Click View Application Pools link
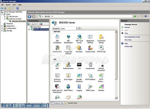 (132, 37)
